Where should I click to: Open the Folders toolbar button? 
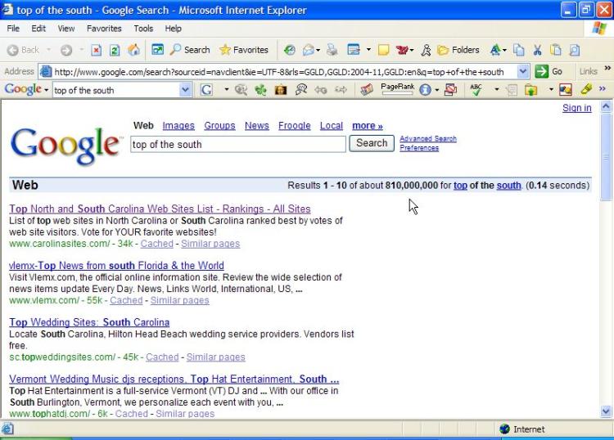pos(458,50)
